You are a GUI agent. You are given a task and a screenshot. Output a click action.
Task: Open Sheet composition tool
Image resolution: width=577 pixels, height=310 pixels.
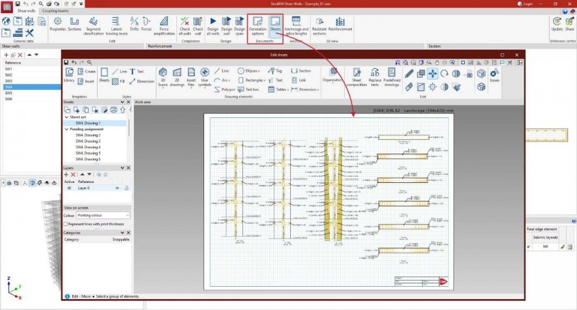[x=356, y=77]
